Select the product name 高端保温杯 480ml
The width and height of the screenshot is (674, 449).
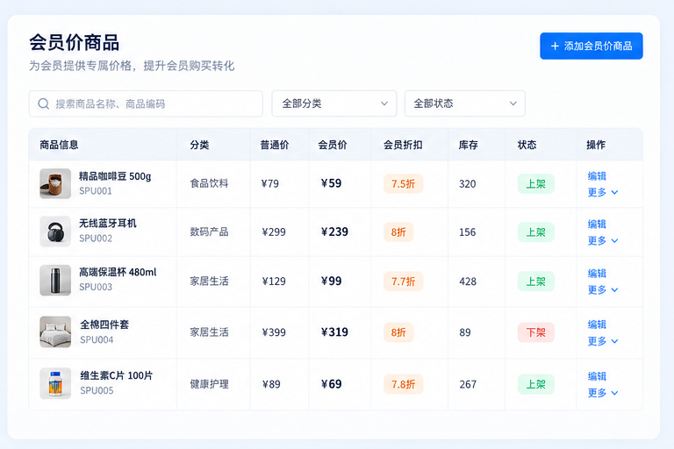coord(118,272)
